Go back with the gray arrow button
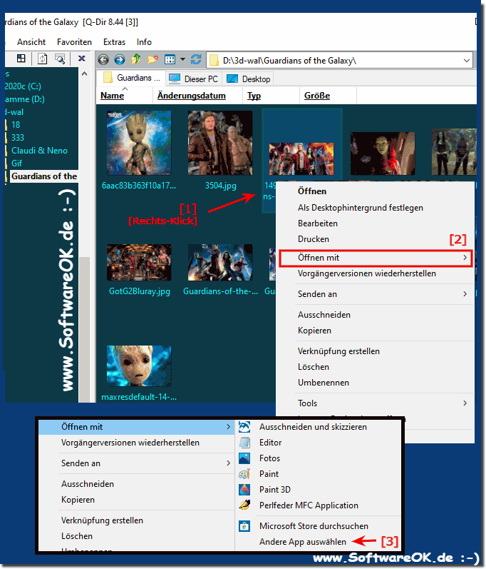The image size is (486, 569). pyautogui.click(x=103, y=59)
